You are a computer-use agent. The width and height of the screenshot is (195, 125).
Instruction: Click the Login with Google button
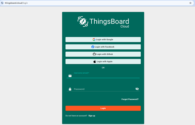103,40
